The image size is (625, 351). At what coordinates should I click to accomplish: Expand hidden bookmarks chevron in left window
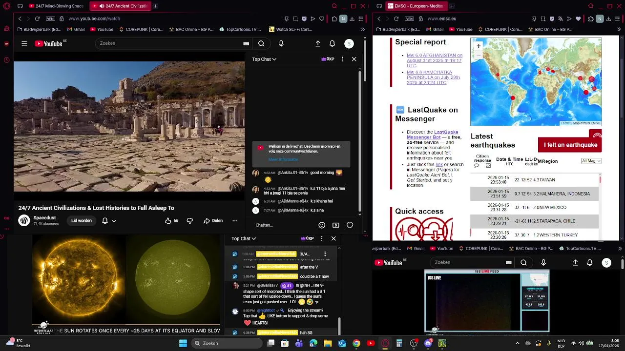pyautogui.click(x=362, y=29)
